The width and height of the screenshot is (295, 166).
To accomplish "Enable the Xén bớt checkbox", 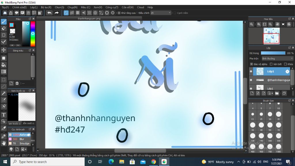I will coord(271,64).
